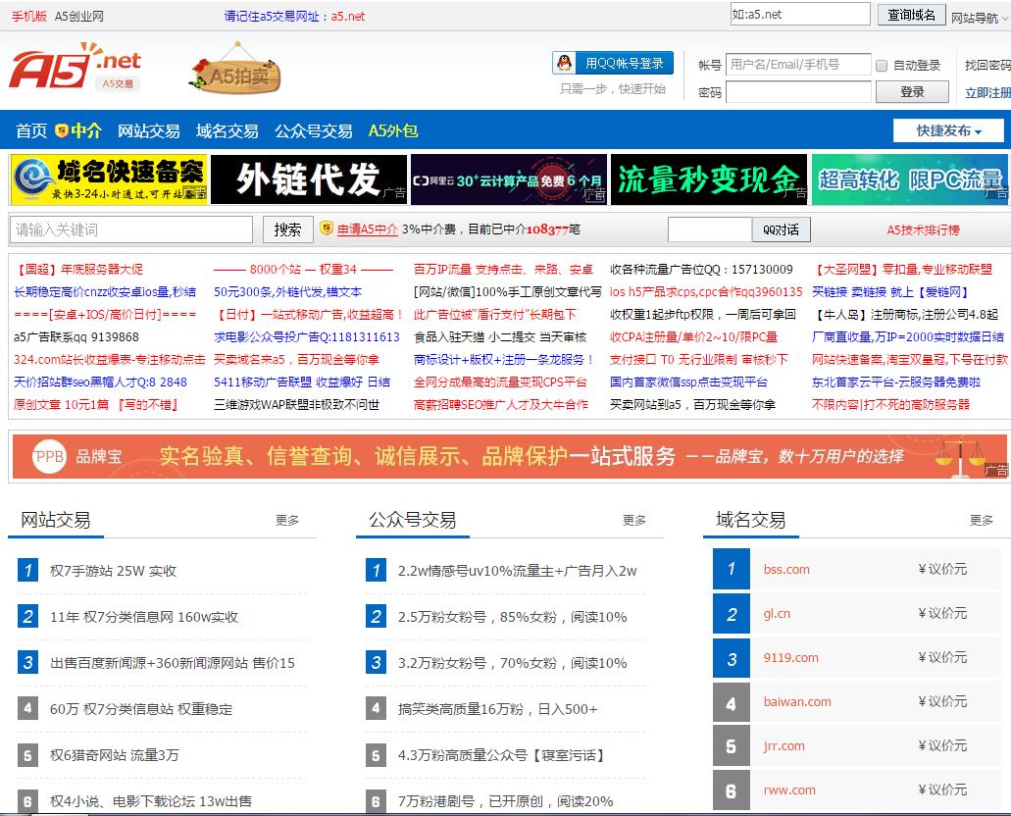Viewport: 1011px width, 816px height.
Task: Click the 登录 button
Action: (x=912, y=91)
